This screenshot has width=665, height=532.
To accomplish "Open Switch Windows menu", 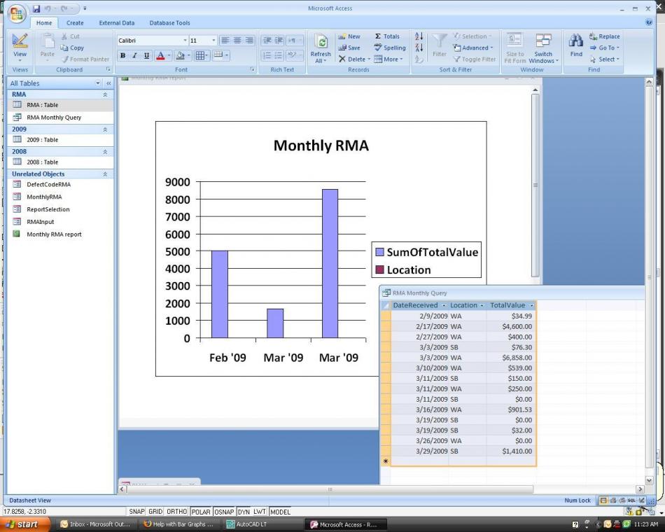I will (x=543, y=48).
